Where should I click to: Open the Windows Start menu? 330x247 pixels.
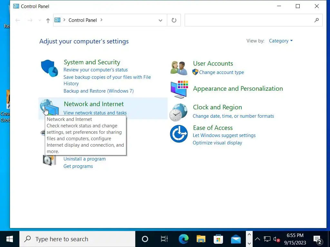[9, 239]
